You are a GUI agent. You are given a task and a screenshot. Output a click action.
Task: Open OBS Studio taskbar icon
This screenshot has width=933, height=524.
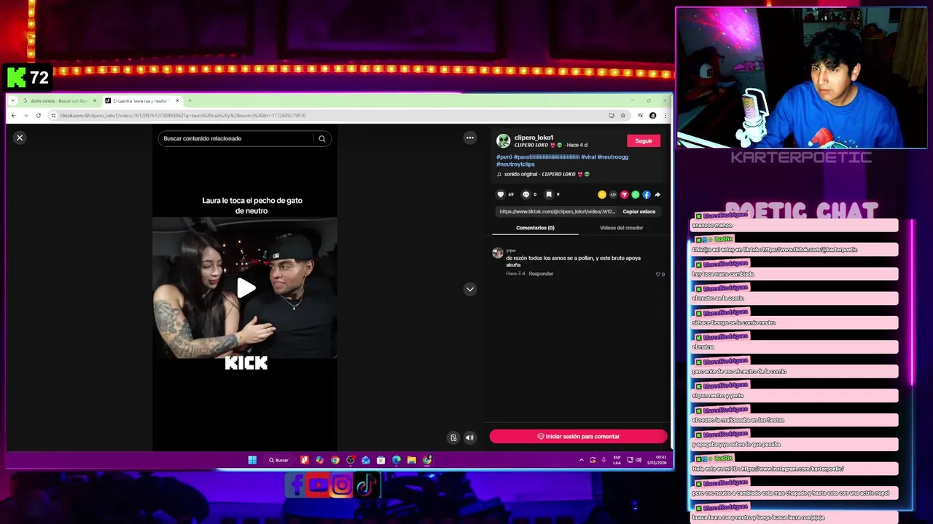point(351,460)
